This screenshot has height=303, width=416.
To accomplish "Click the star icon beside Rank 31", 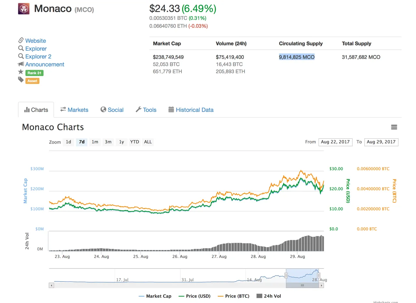I will pos(21,72).
